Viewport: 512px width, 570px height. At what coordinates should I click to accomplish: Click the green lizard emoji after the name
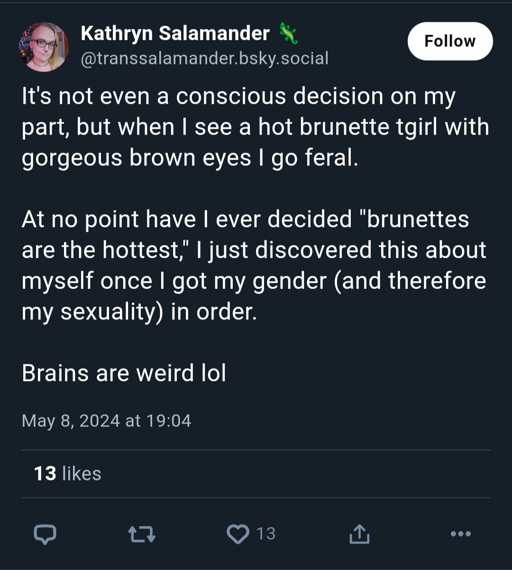288,33
